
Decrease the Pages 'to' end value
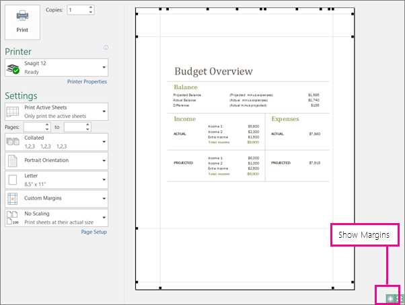(x=88, y=129)
